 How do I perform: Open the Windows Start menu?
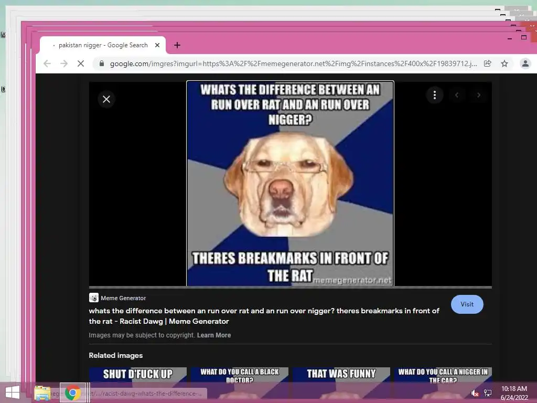13,393
